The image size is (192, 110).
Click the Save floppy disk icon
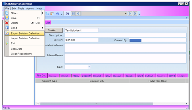(x=7, y=18)
